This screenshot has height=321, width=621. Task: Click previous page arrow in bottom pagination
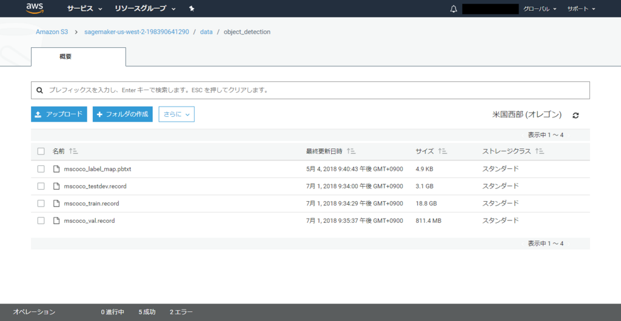pos(523,243)
